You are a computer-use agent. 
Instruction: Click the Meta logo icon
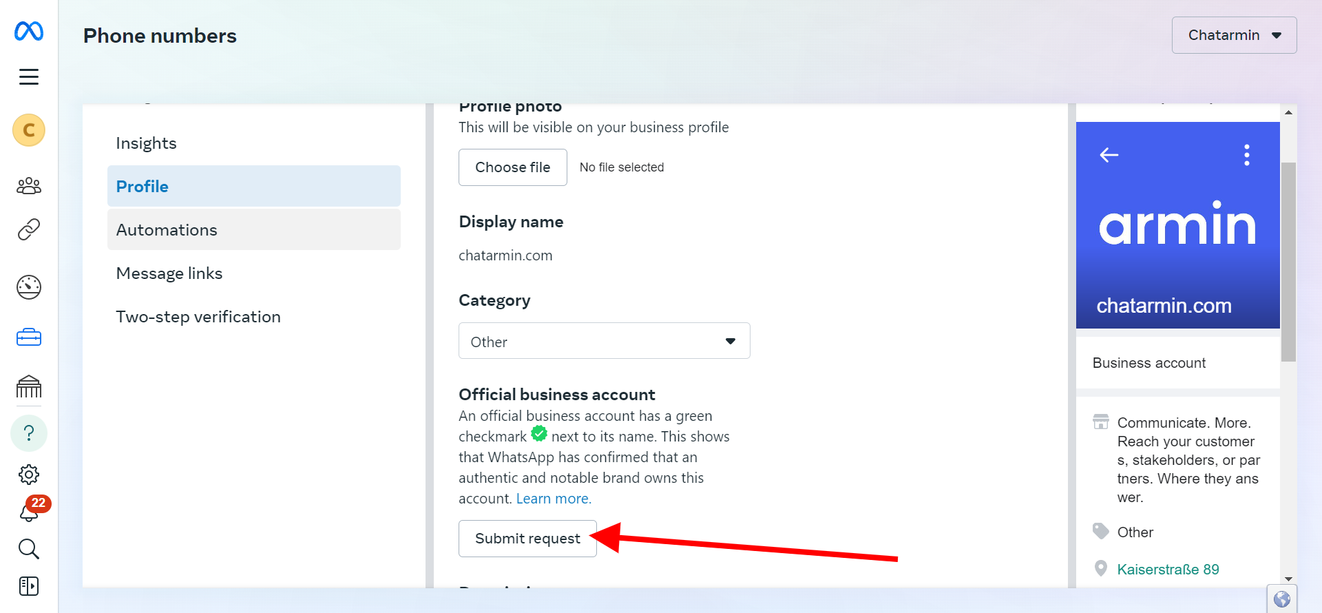pos(29,31)
